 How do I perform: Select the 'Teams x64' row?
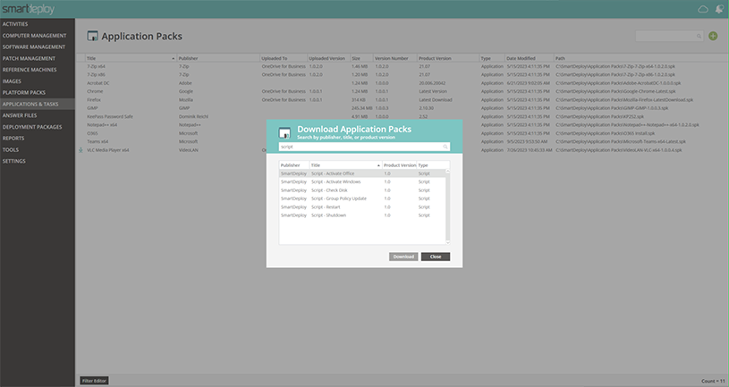403,142
